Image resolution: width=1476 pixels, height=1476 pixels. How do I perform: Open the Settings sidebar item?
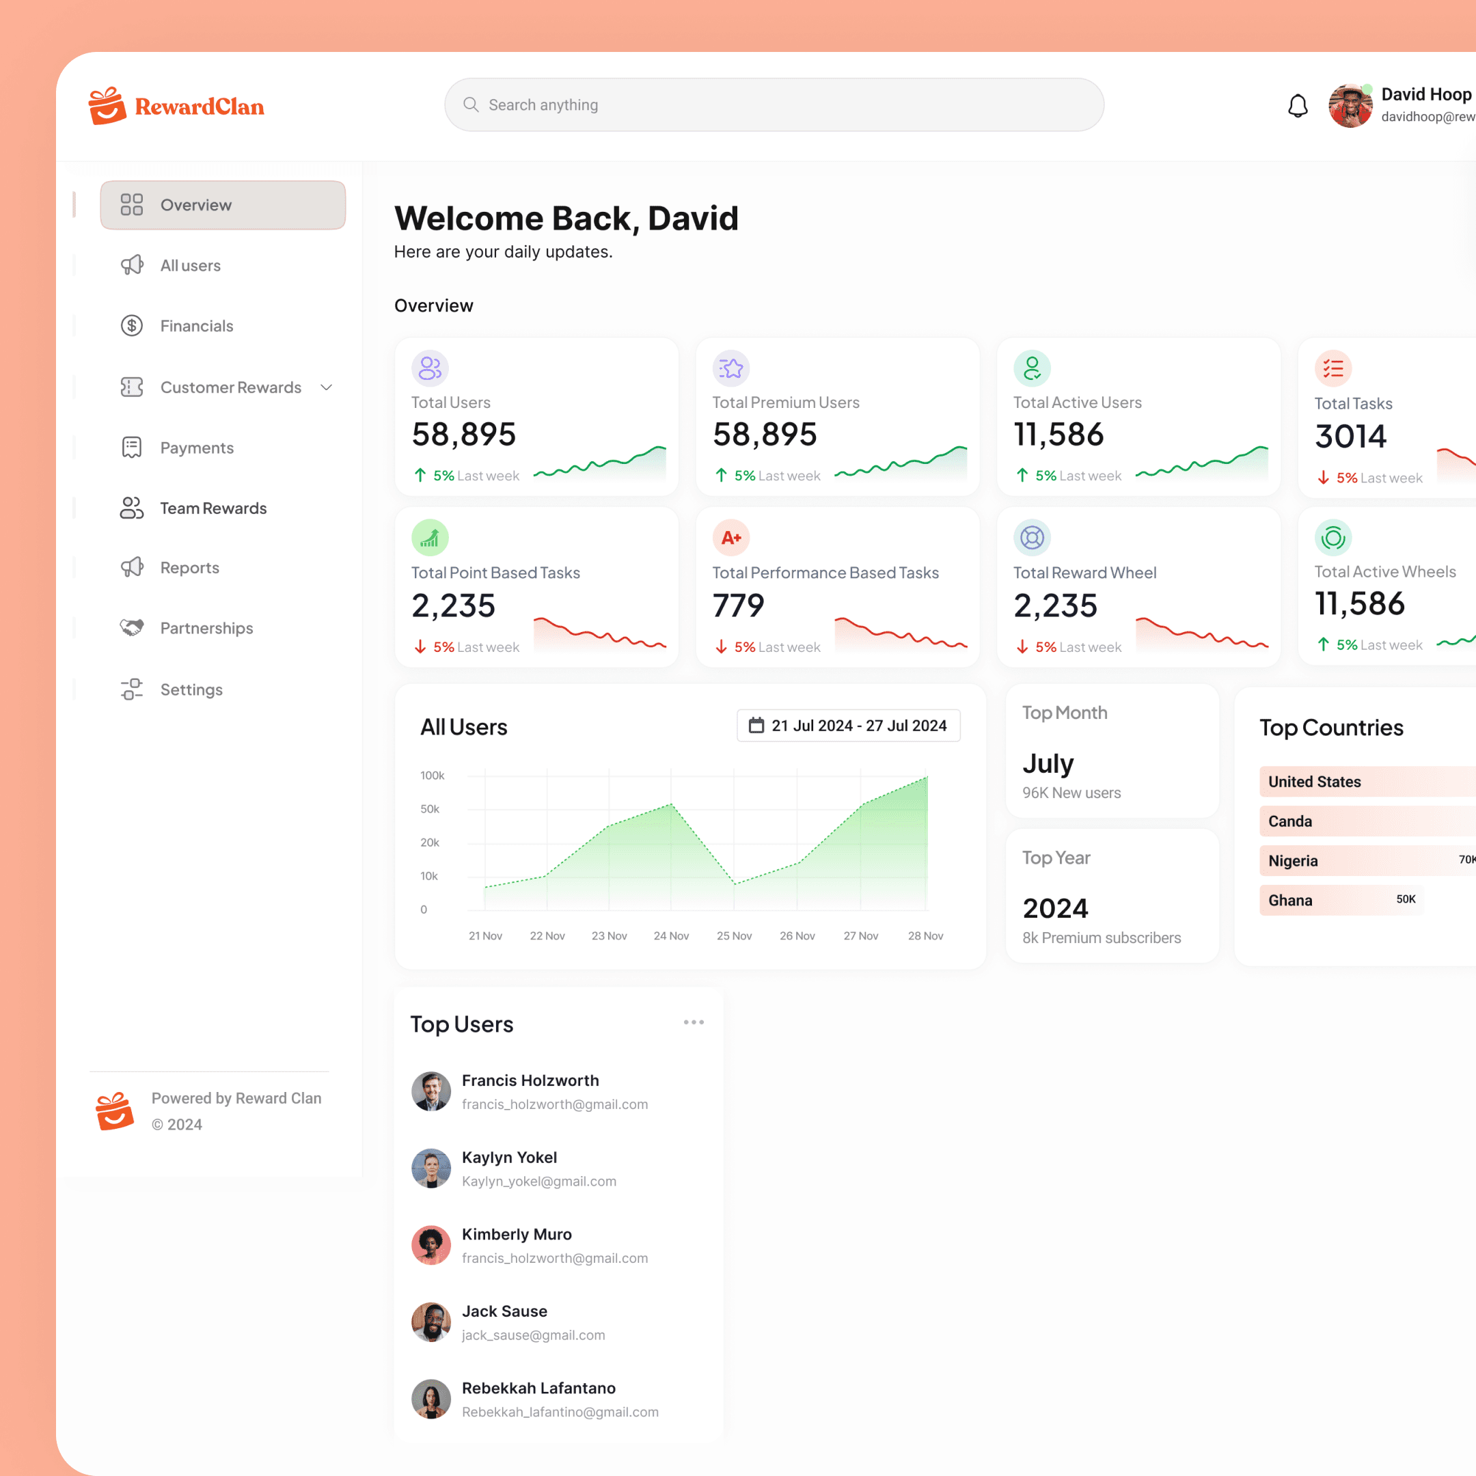coord(191,689)
